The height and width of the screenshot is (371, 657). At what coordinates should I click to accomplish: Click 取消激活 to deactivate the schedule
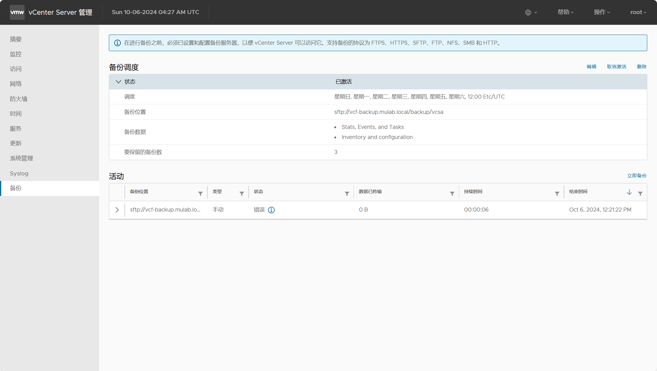[616, 67]
